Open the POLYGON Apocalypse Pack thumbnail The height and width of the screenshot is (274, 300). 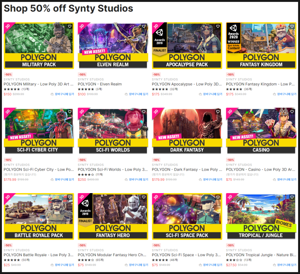(187, 46)
